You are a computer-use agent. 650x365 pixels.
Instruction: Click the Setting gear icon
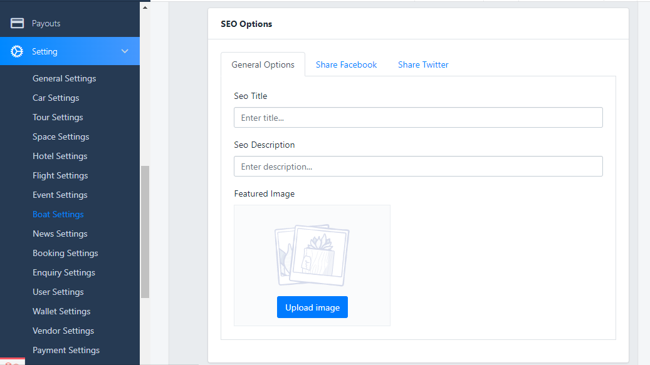tap(18, 51)
